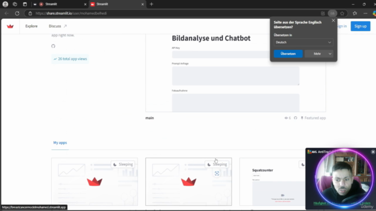Click the split screen icon in address bar
The width and height of the screenshot is (376, 211).
click(323, 13)
